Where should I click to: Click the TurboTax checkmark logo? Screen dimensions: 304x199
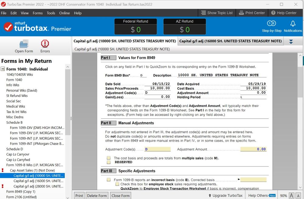pyautogui.click(x=8, y=27)
